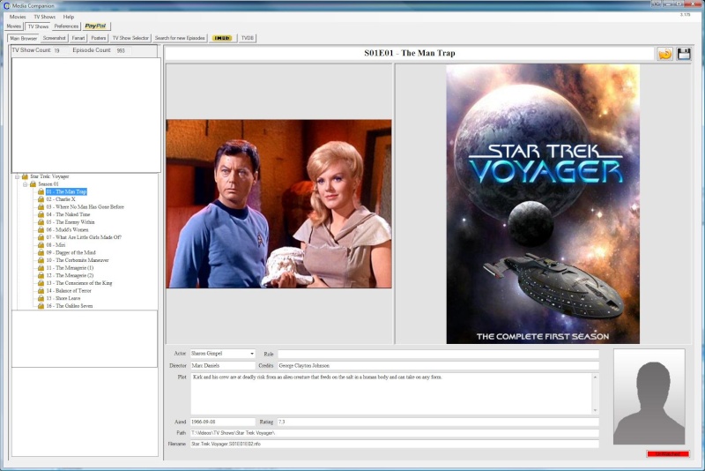Switch to the Main Browser tab
Viewport: 705px width, 471px height.
pyautogui.click(x=24, y=38)
